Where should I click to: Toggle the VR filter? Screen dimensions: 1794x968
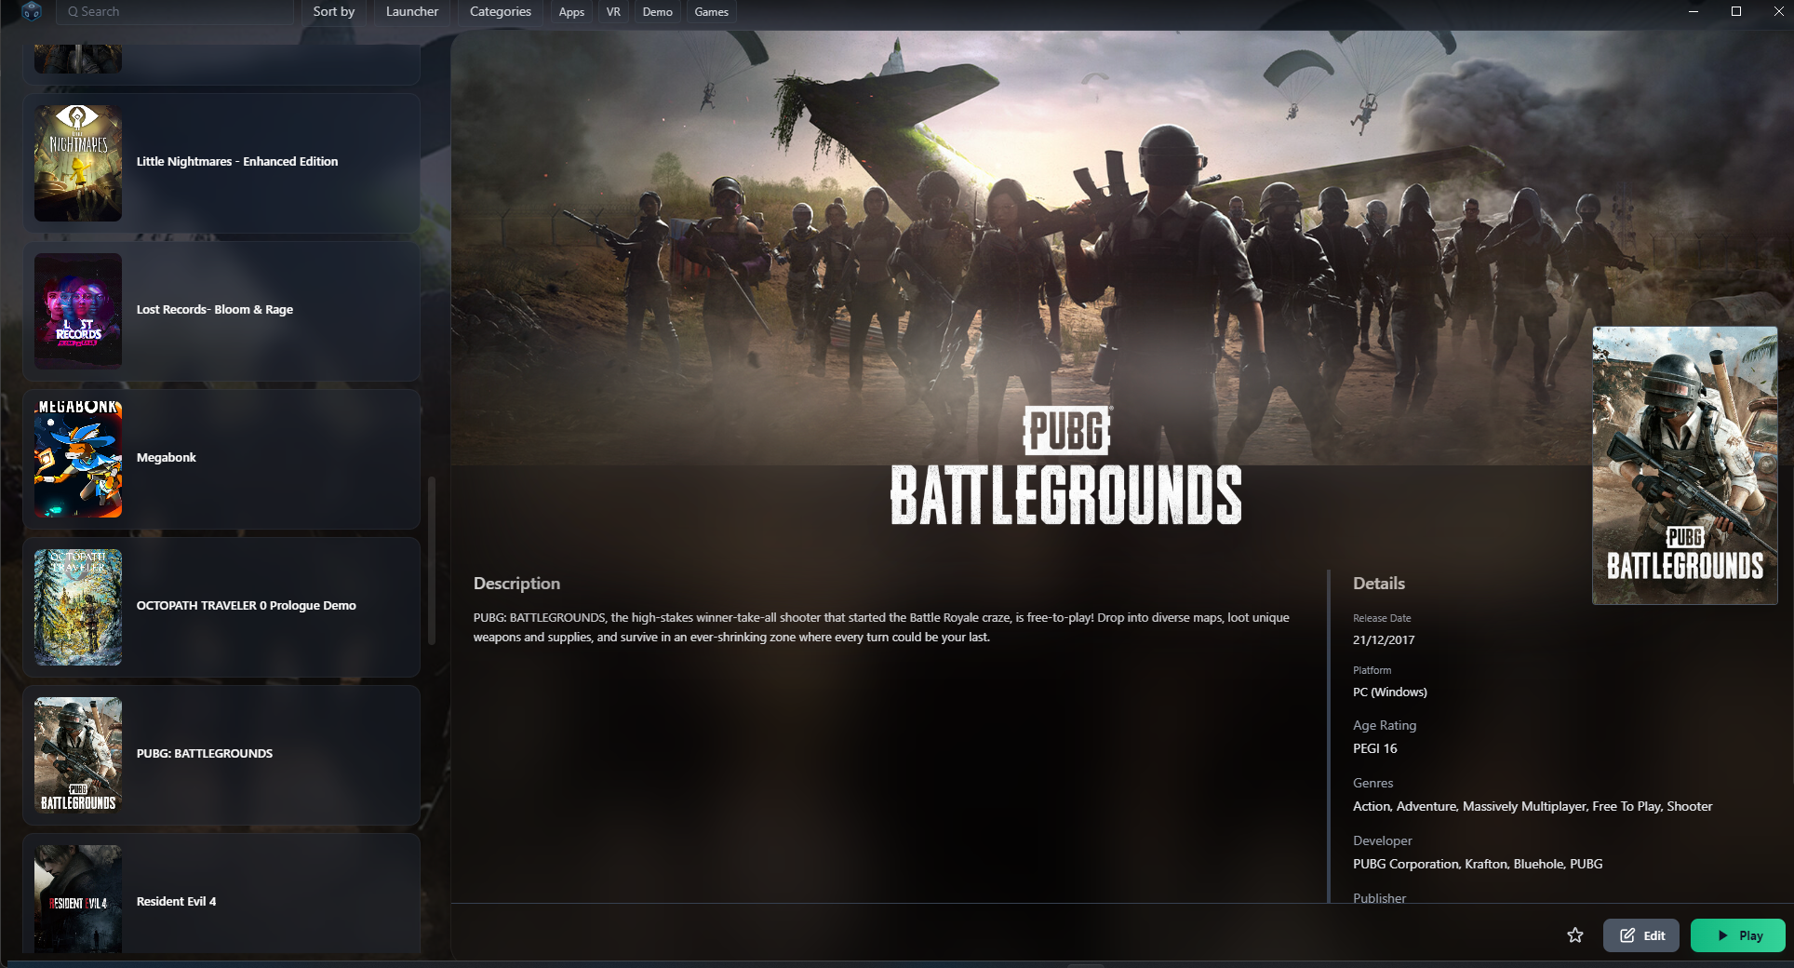tap(613, 12)
